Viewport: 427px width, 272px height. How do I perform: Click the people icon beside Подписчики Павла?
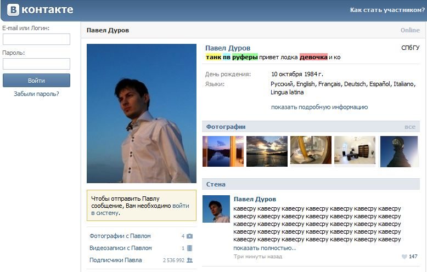click(189, 260)
